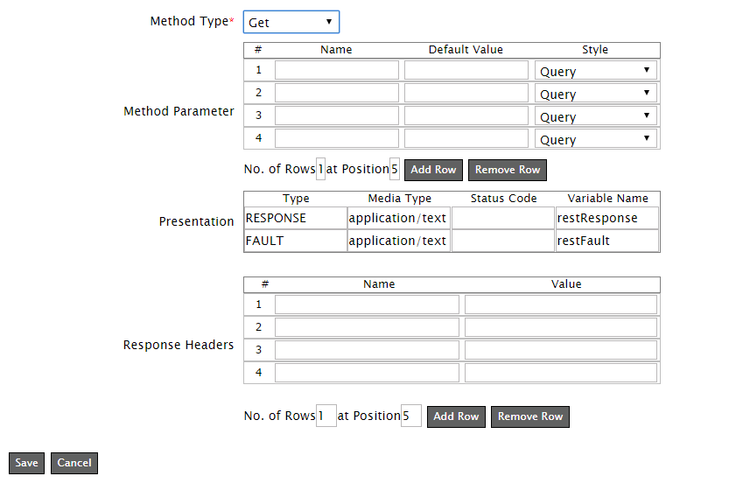Click the Default Value column header
This screenshot has width=736, height=490.
466,50
